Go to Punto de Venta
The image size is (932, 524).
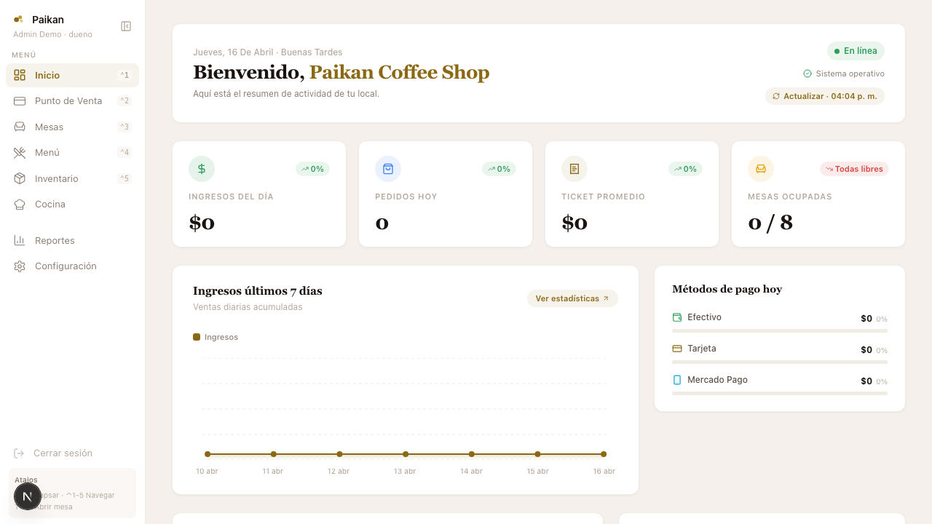(72, 100)
